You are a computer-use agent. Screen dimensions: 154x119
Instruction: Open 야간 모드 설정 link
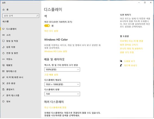(51, 31)
